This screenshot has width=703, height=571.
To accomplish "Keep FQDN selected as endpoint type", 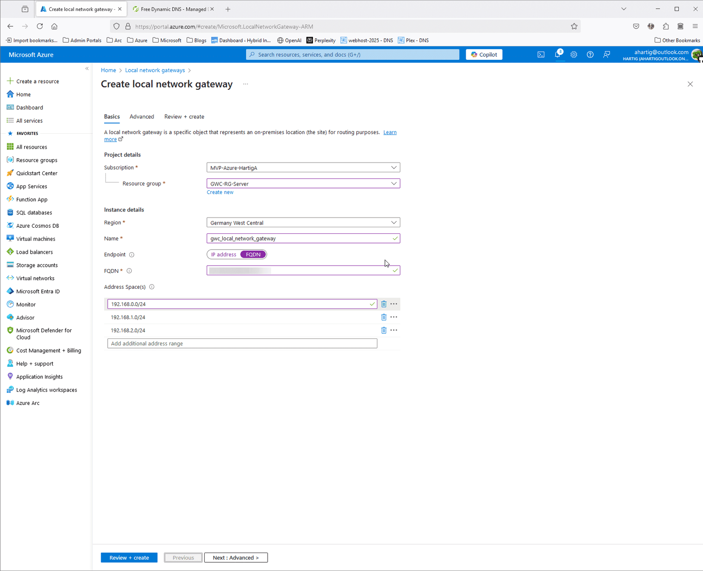I will coord(253,254).
